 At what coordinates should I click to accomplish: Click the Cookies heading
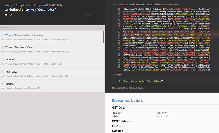pyautogui.click(x=117, y=131)
